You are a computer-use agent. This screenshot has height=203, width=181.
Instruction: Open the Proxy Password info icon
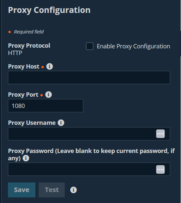click(x=26, y=158)
